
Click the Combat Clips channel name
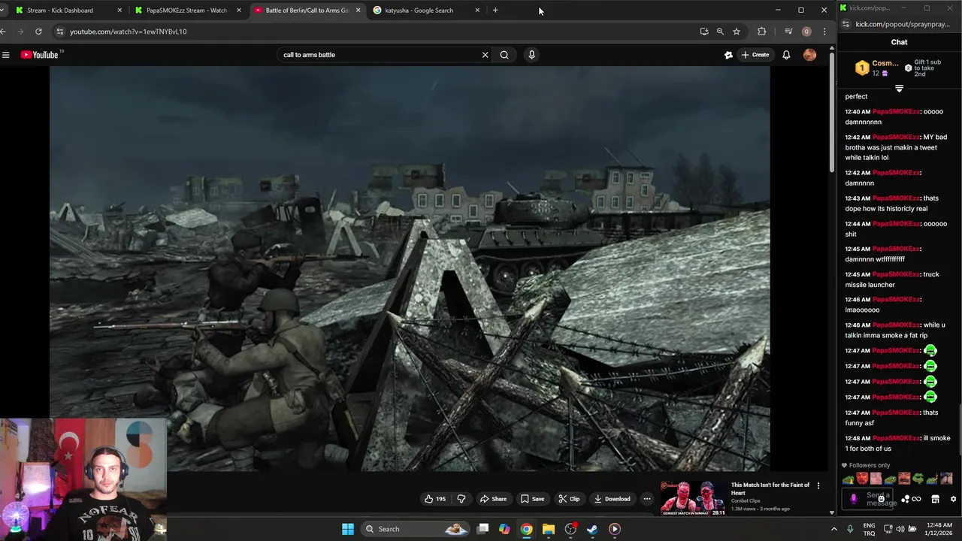click(746, 501)
